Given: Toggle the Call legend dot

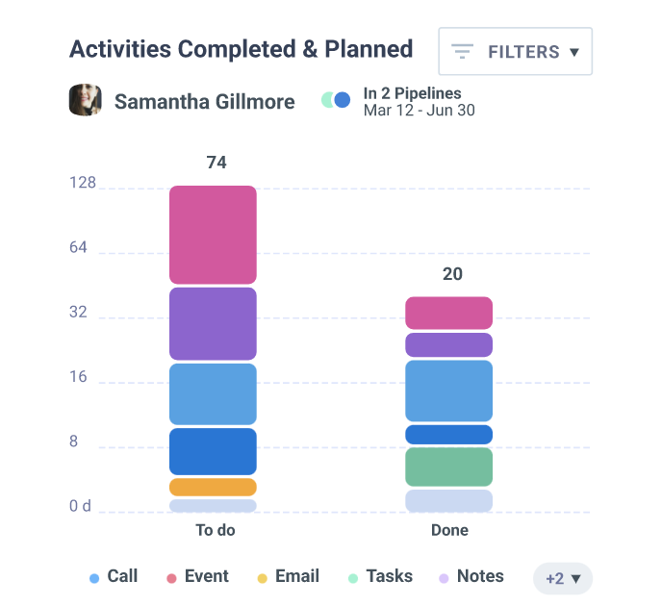Looking at the screenshot, I should point(94,578).
